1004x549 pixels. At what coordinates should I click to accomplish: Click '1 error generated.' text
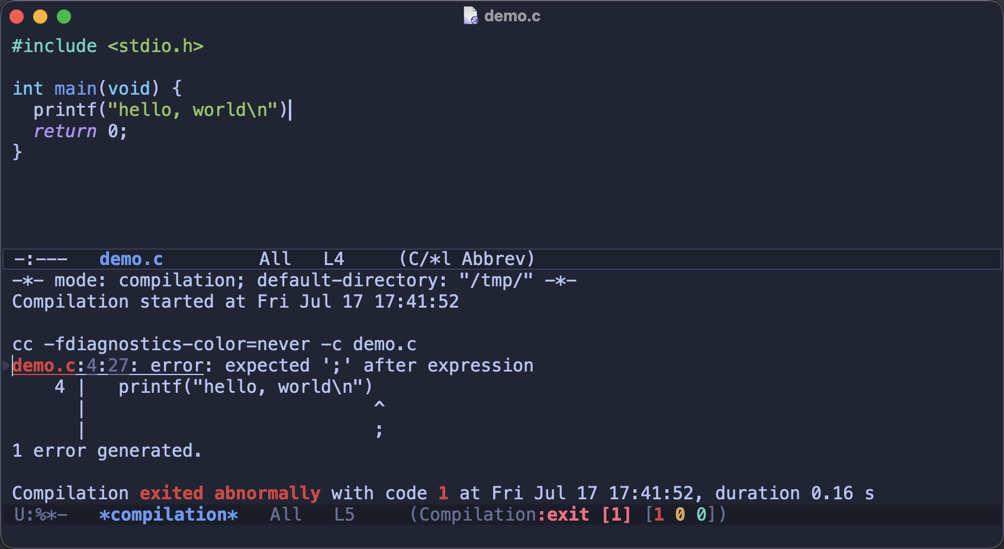click(x=107, y=451)
